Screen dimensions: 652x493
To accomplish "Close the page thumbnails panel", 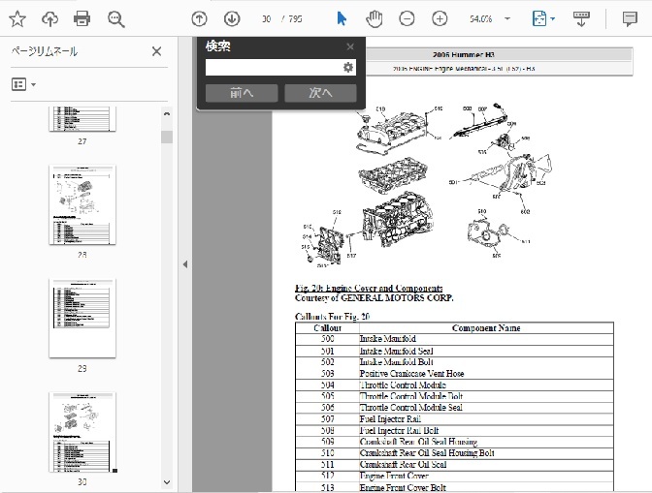I will coord(157,51).
